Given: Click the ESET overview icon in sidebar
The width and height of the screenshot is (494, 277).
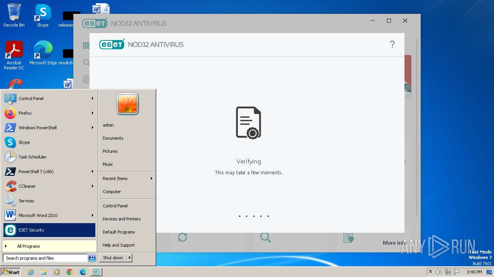Looking at the screenshot, I should [86, 45].
